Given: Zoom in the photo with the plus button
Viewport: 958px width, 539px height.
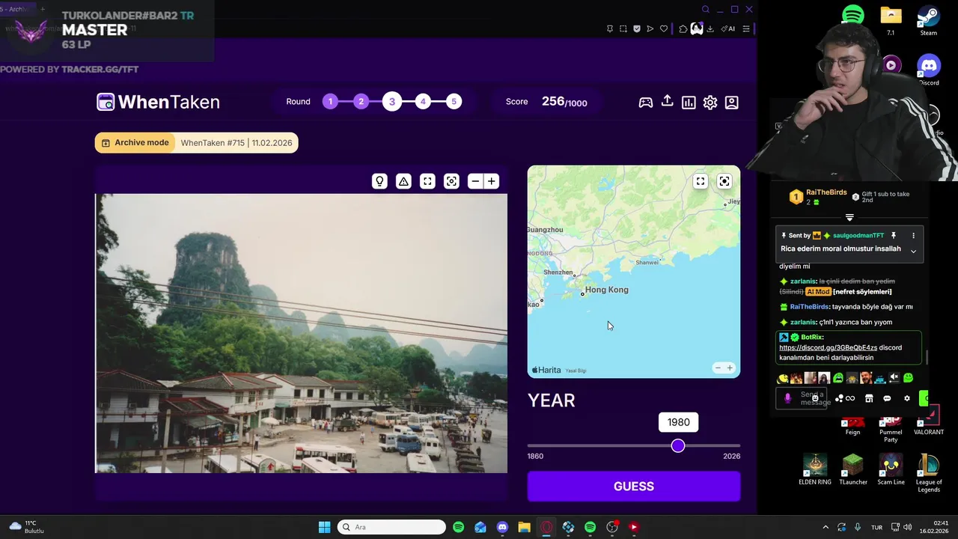Looking at the screenshot, I should pos(492,181).
